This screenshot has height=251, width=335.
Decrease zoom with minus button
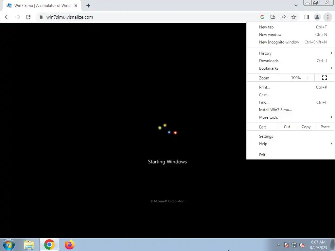[x=284, y=78]
